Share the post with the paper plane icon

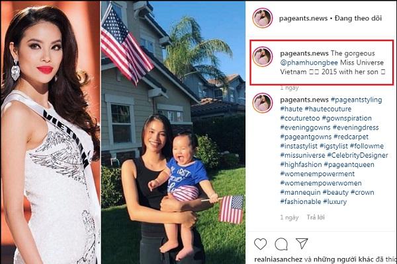click(x=302, y=244)
